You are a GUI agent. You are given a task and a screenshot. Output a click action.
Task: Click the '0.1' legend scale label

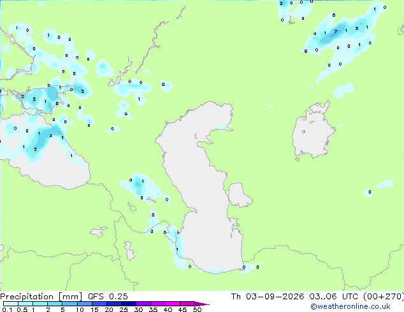[7, 309]
